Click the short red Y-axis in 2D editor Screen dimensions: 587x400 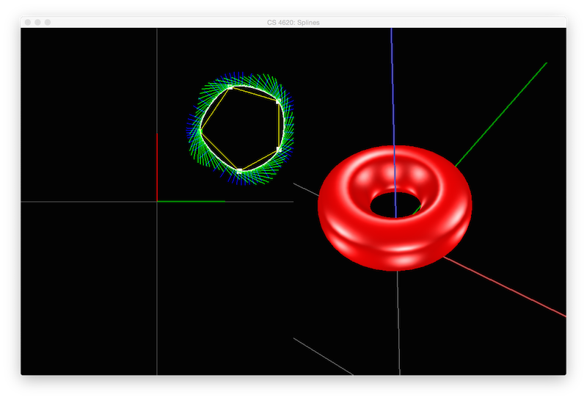[x=157, y=167]
